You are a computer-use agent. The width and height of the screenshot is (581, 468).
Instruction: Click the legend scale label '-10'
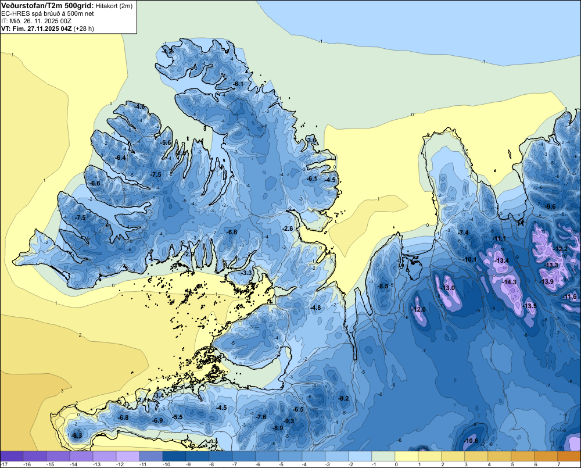(166, 465)
